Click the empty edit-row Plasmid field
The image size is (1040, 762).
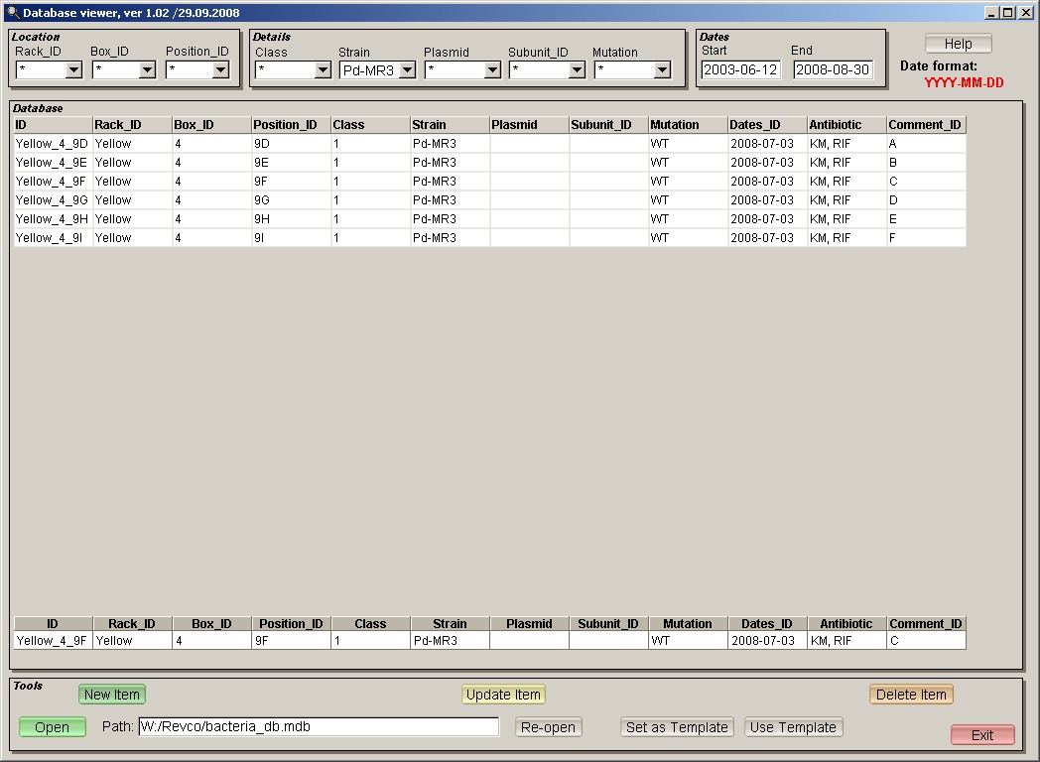(529, 641)
